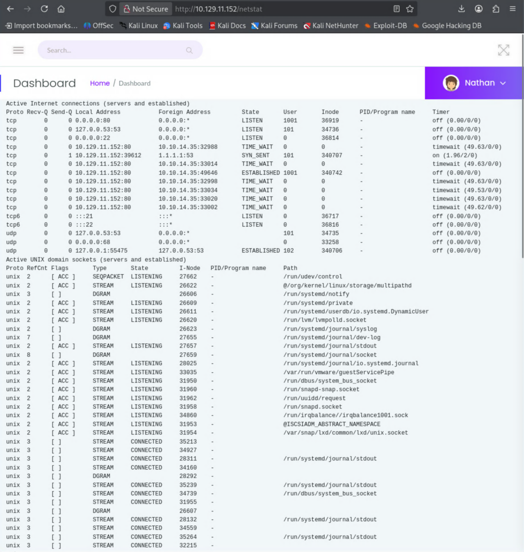
Task: Open the Google Hacking DB bookmark
Action: coord(447,25)
